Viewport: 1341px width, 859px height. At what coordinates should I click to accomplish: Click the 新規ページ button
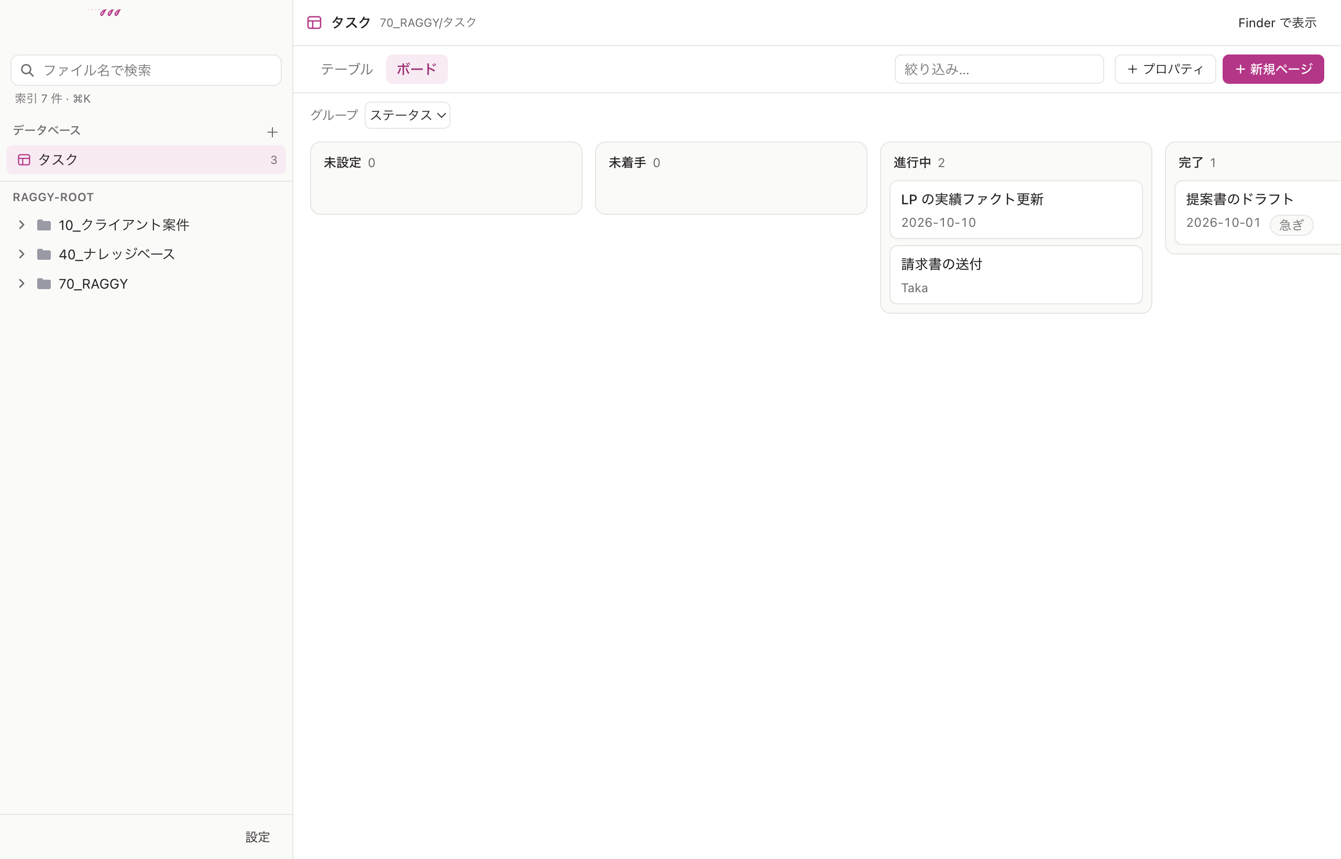point(1273,69)
